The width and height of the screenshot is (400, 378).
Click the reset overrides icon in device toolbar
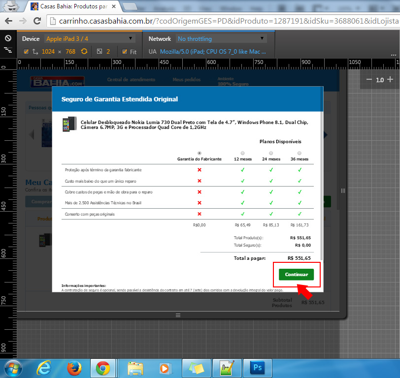click(8, 38)
